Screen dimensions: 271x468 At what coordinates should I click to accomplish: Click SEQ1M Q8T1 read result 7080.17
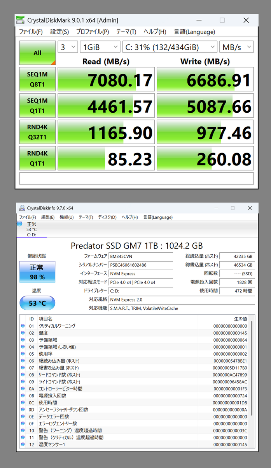(x=106, y=79)
